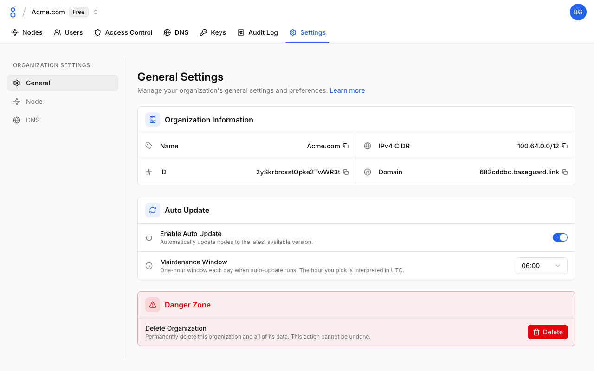Open the Nodes tab
Viewport: 594px width, 371px height.
point(27,32)
